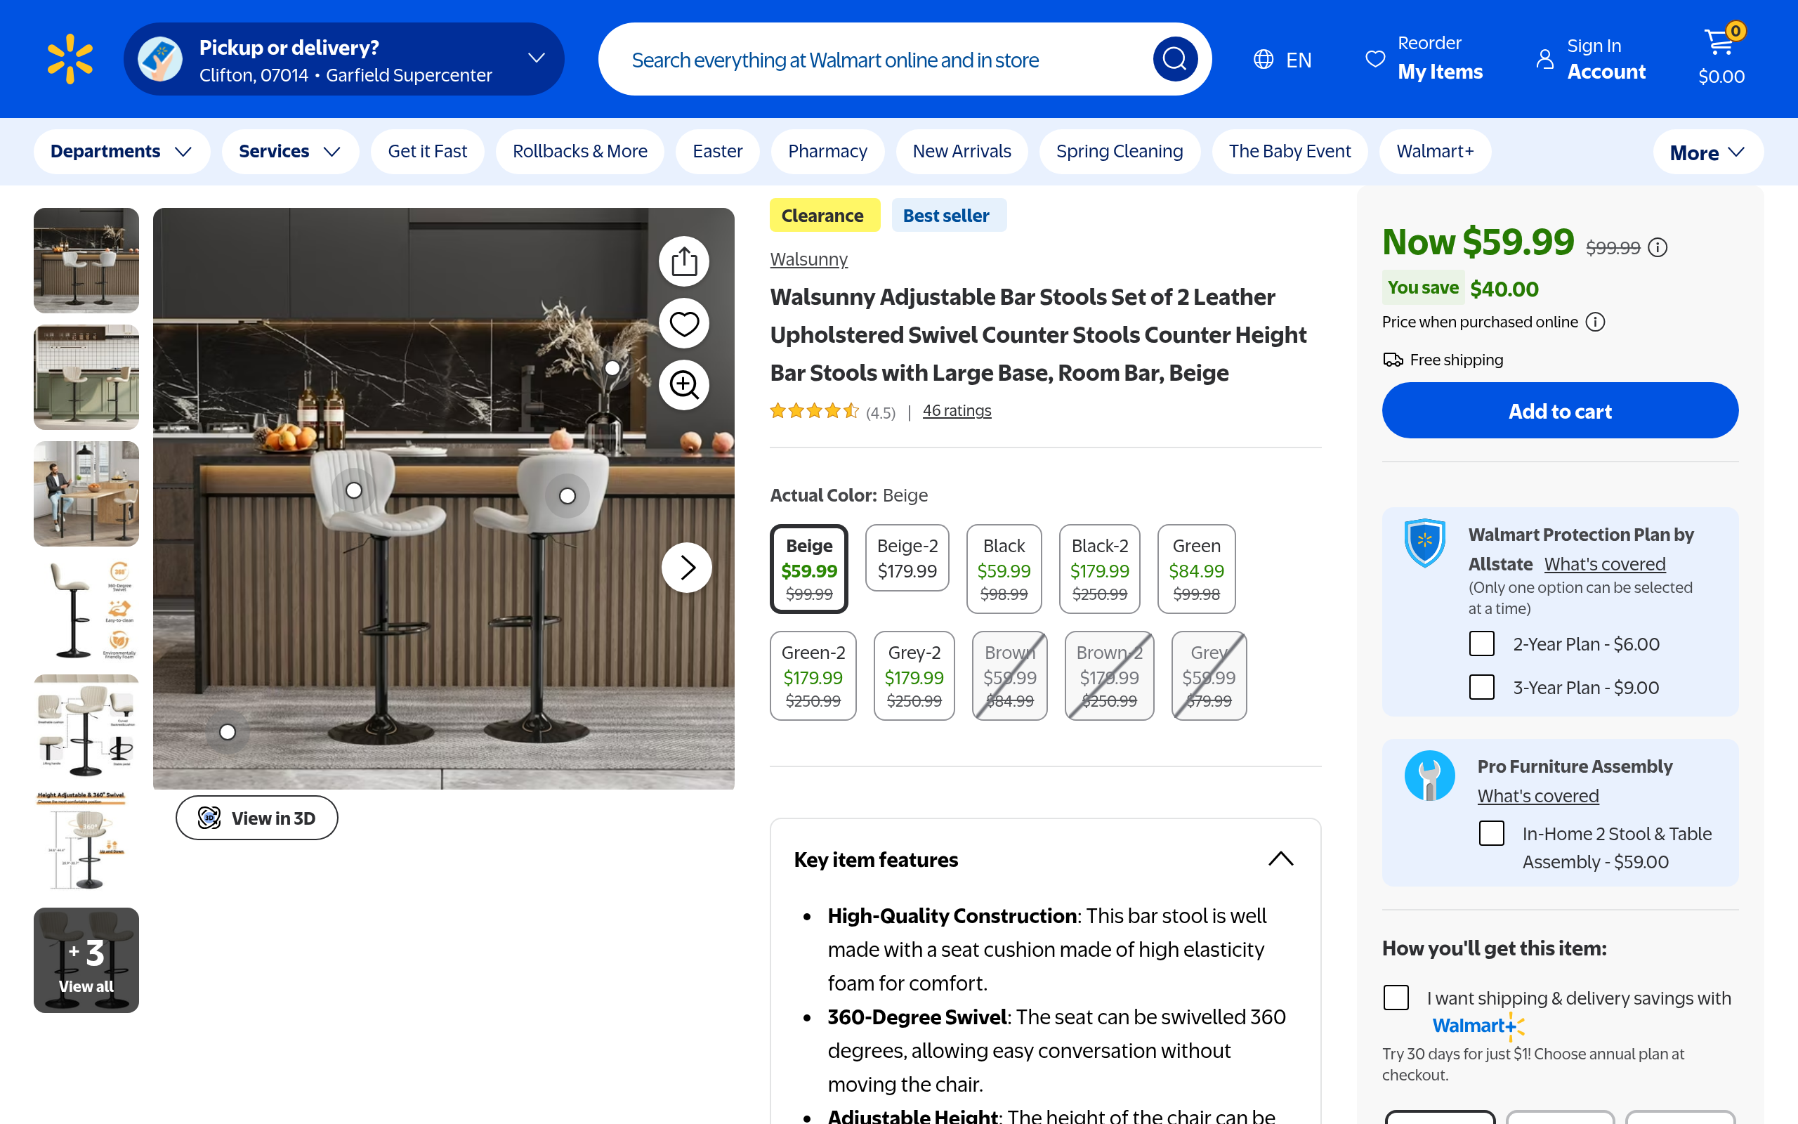Go to the Pharmacy section

[x=827, y=152]
